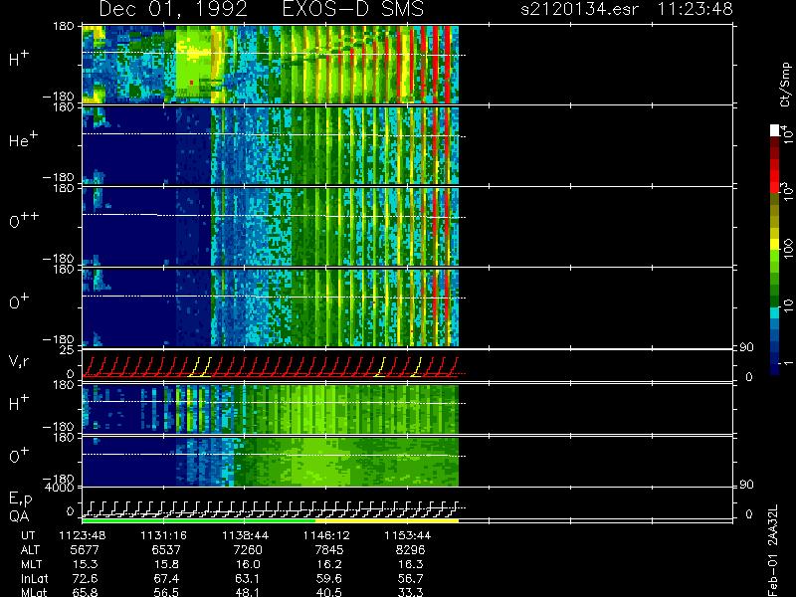Click MLat value "33.3"
796x597 pixels.
click(410, 592)
